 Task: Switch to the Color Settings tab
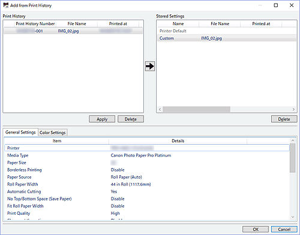tap(53, 133)
